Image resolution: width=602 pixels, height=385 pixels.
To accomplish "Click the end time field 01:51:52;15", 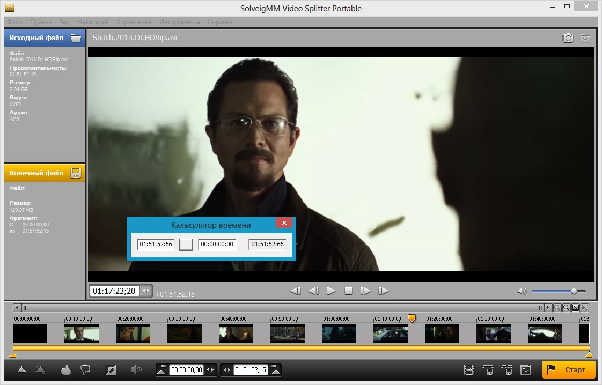I will tap(251, 369).
